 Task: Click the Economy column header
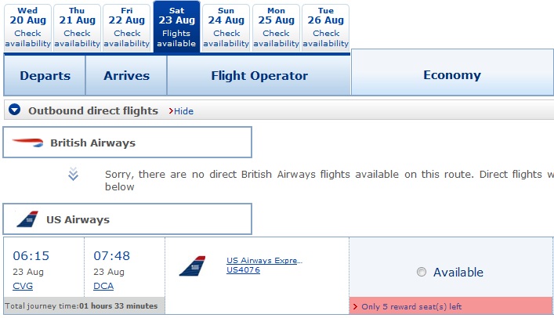pos(452,75)
